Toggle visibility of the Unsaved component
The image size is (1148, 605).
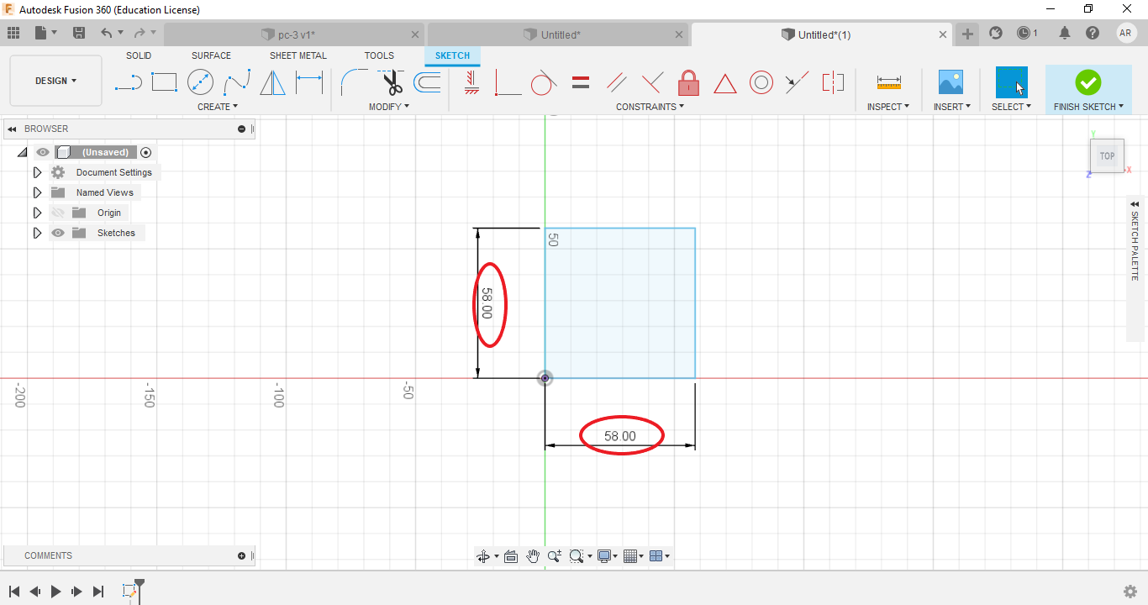[43, 152]
